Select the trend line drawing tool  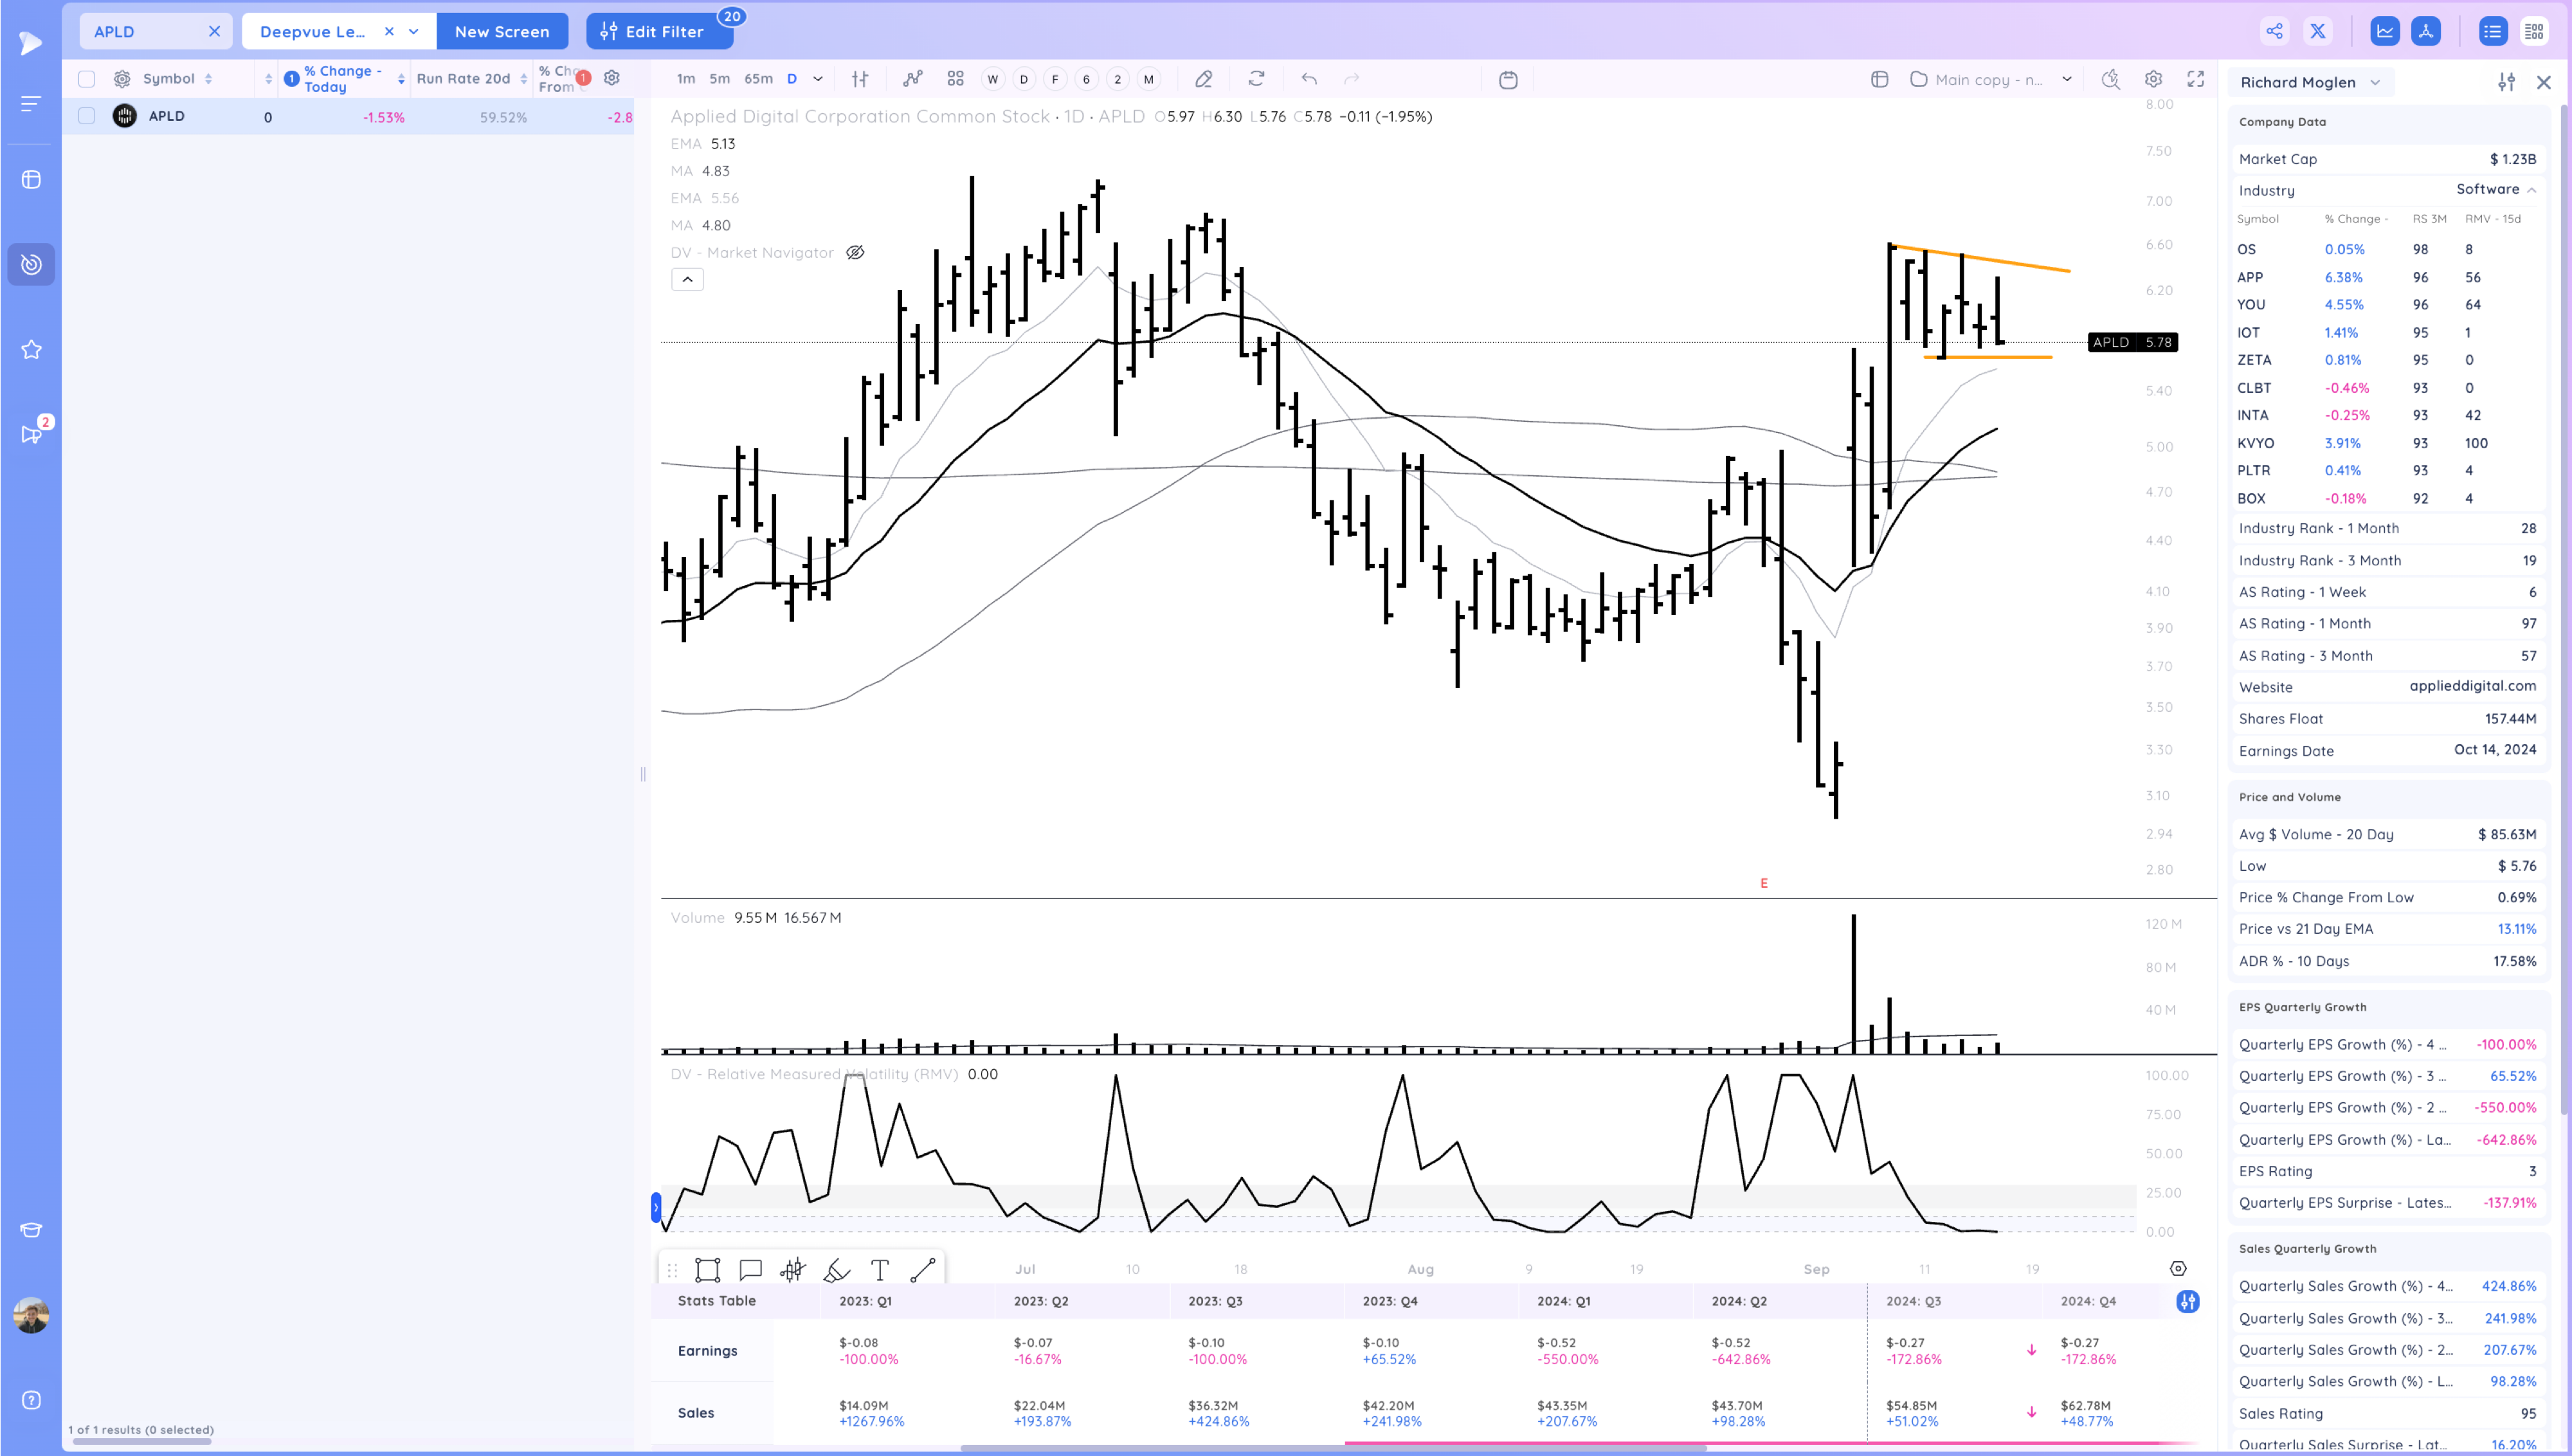click(x=923, y=1270)
